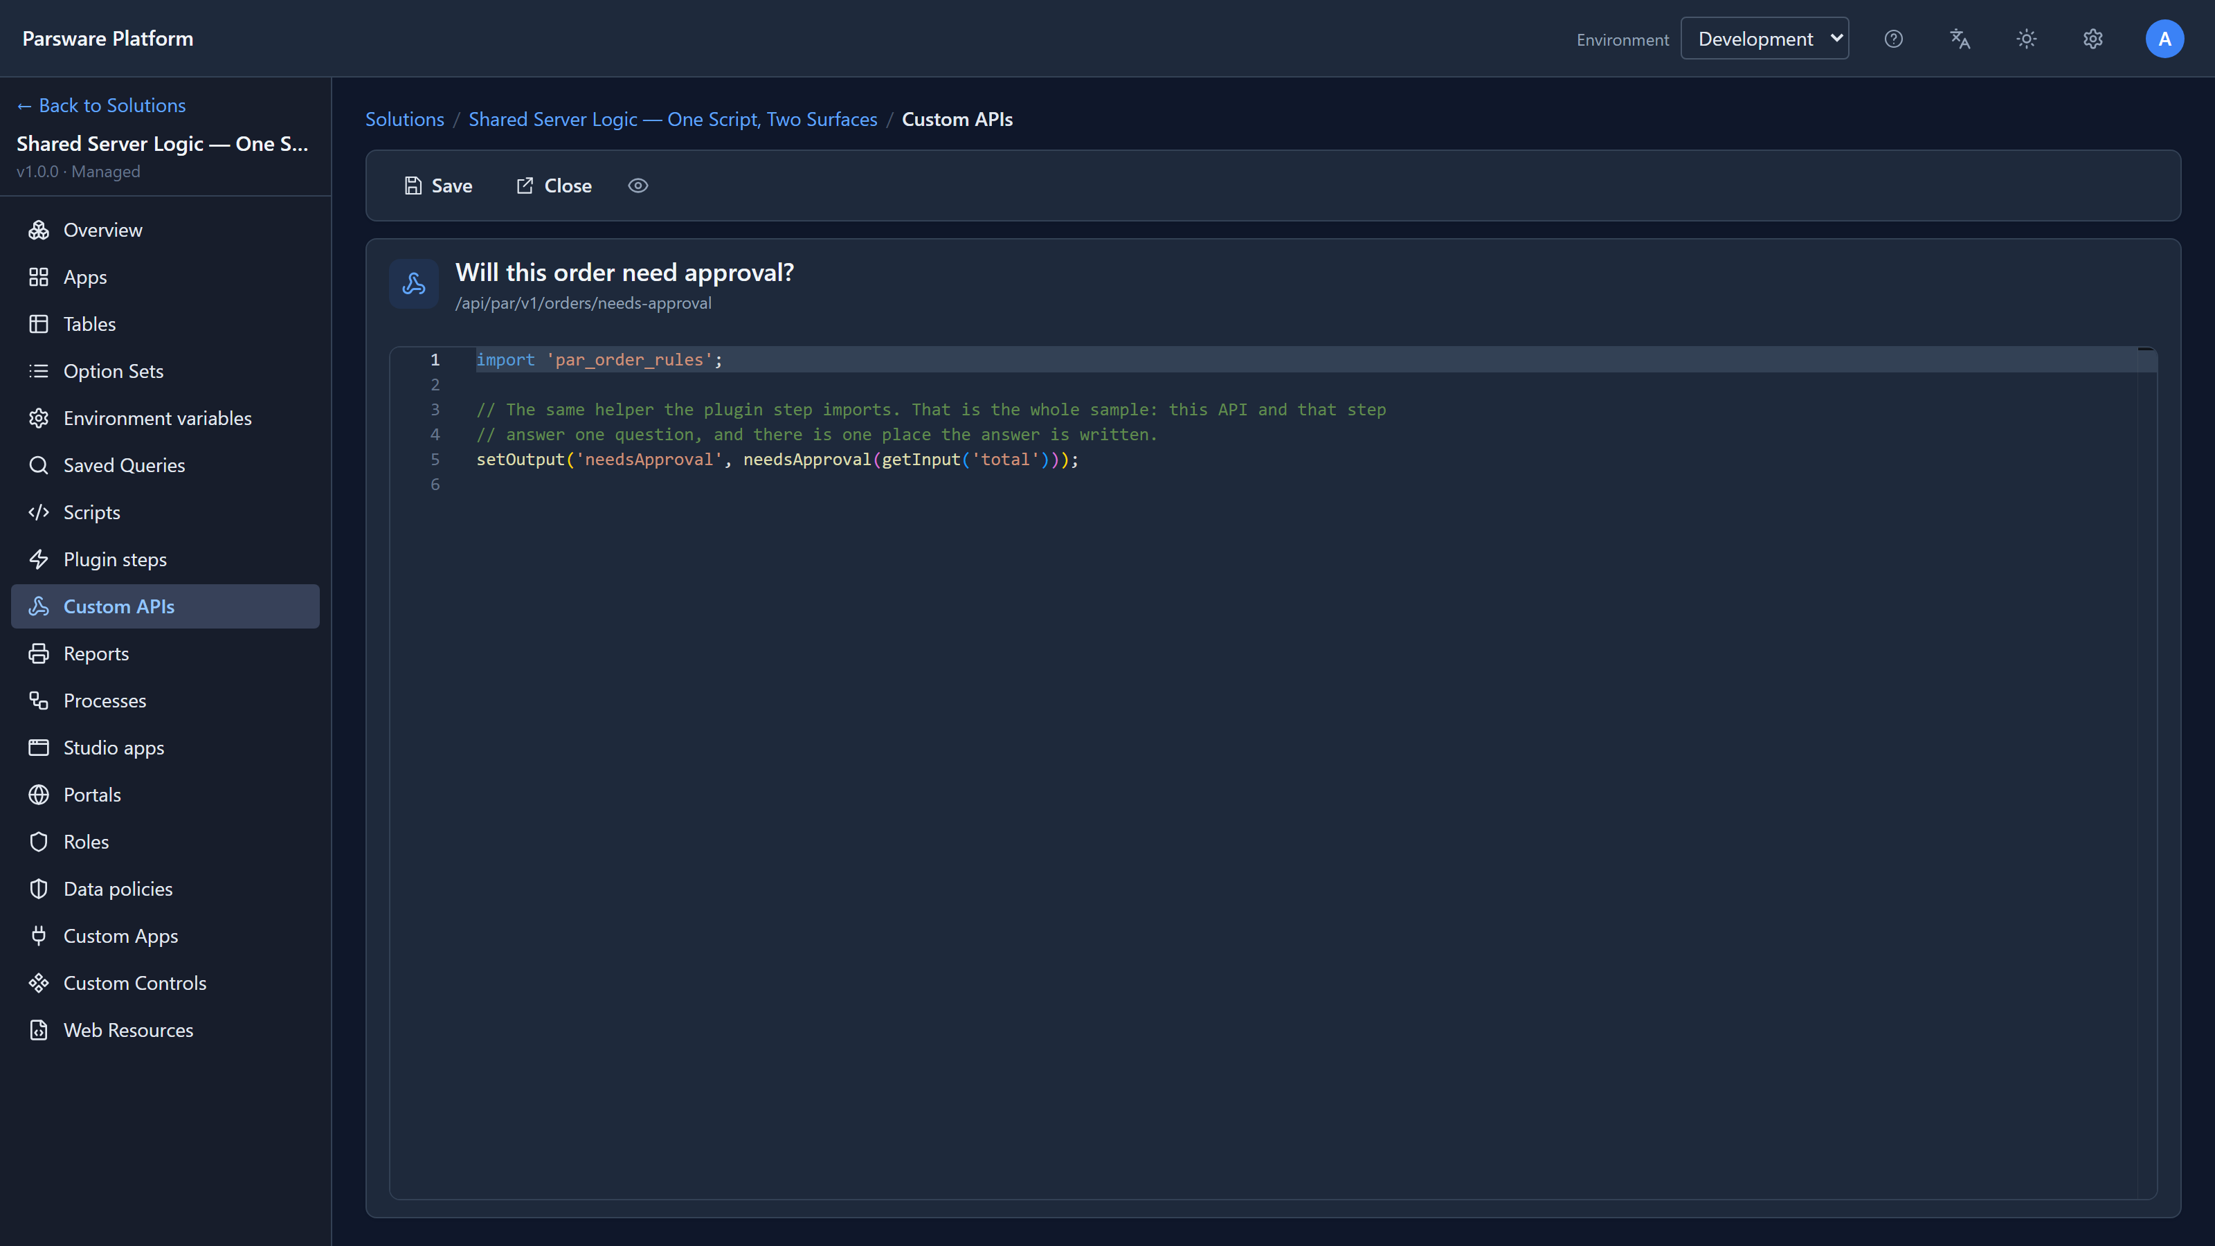Open Overview in the sidebar

pos(165,230)
